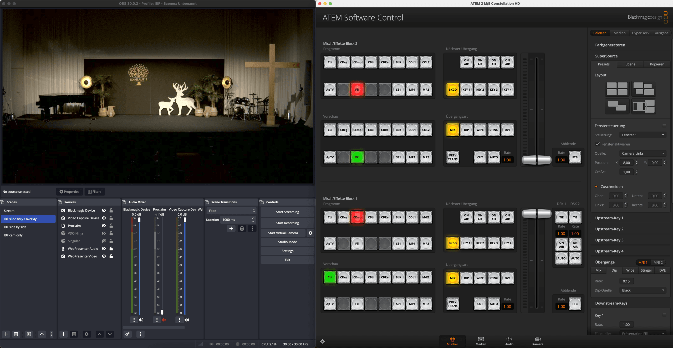Hide the Proclaim source with eye icon

coord(104,226)
